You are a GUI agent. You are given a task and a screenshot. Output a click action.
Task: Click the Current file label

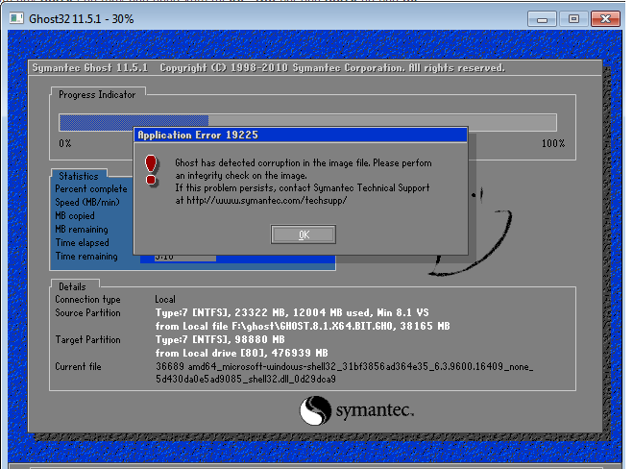tap(78, 367)
